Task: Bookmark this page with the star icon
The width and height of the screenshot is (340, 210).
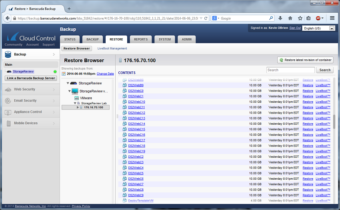Action: click(300, 18)
